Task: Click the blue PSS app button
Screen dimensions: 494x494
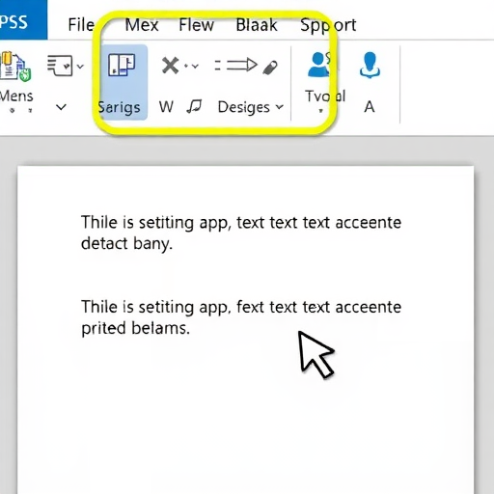Action: tap(22, 20)
